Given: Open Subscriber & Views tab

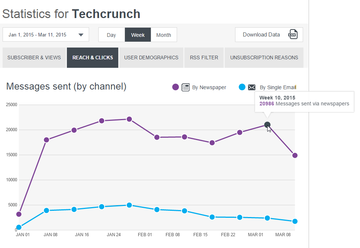Looking at the screenshot, I should click(x=34, y=57).
